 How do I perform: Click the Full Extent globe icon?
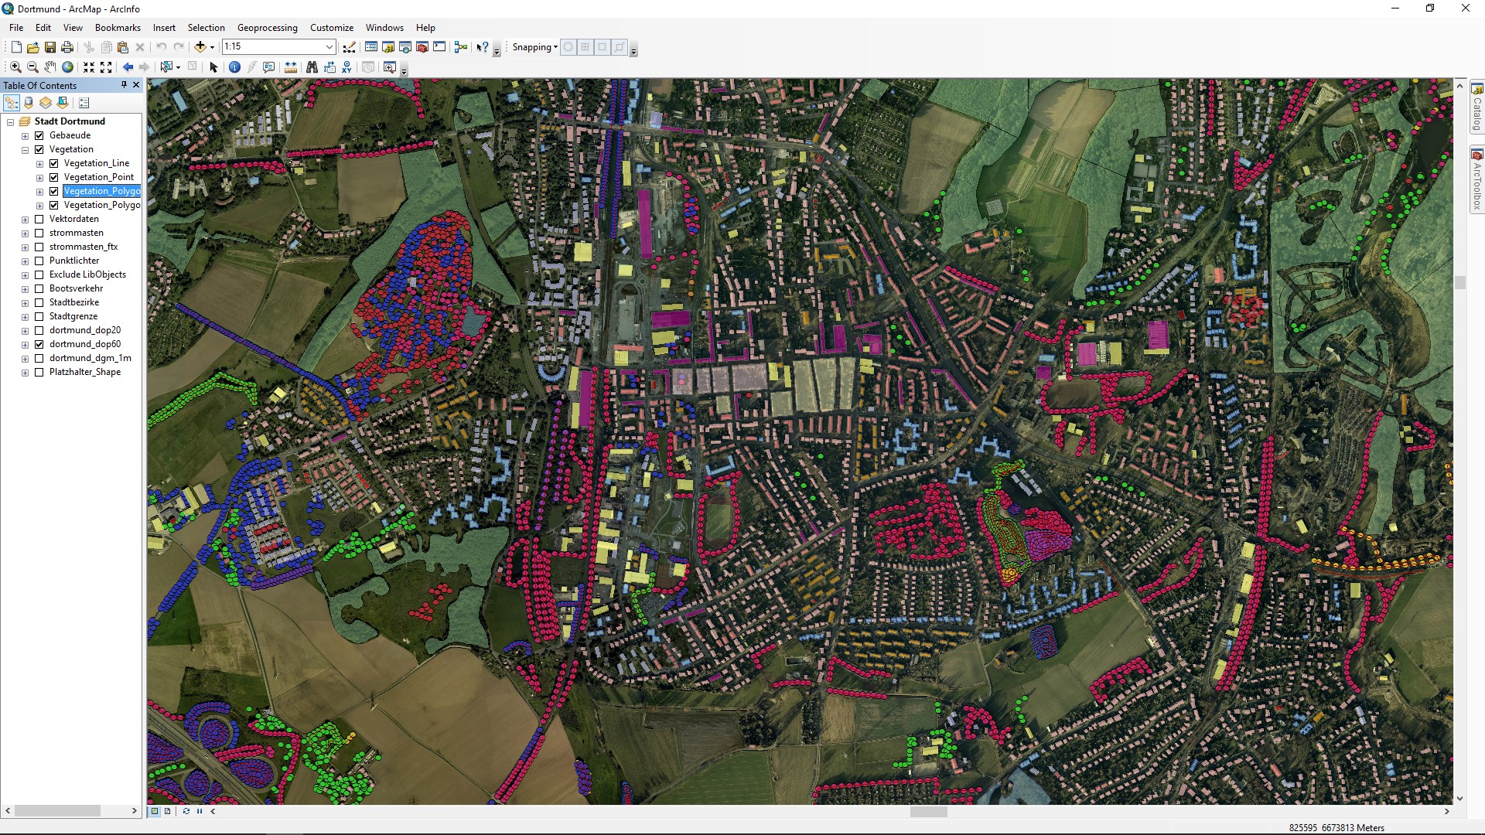(x=68, y=67)
